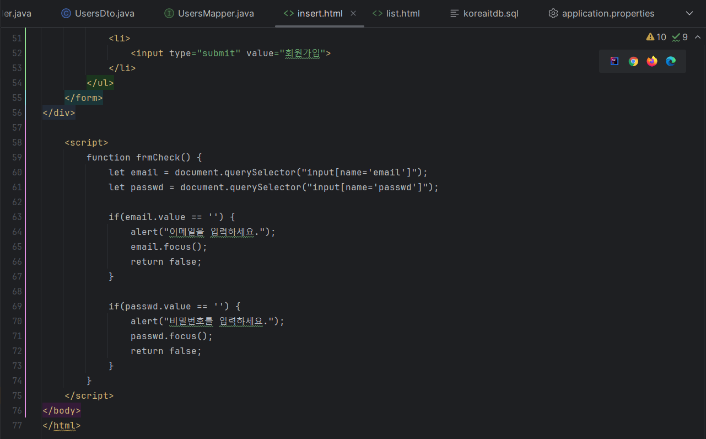This screenshot has width=706, height=439.
Task: Click the koreaitdb.sql file icon
Action: click(x=454, y=13)
